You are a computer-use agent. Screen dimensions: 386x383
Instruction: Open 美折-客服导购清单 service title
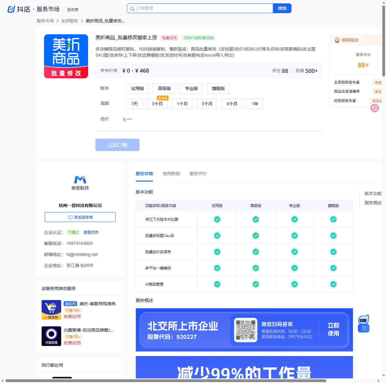[98, 304]
